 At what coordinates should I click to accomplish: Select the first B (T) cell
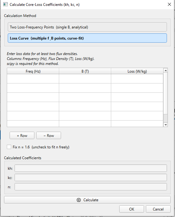(x=85, y=79)
